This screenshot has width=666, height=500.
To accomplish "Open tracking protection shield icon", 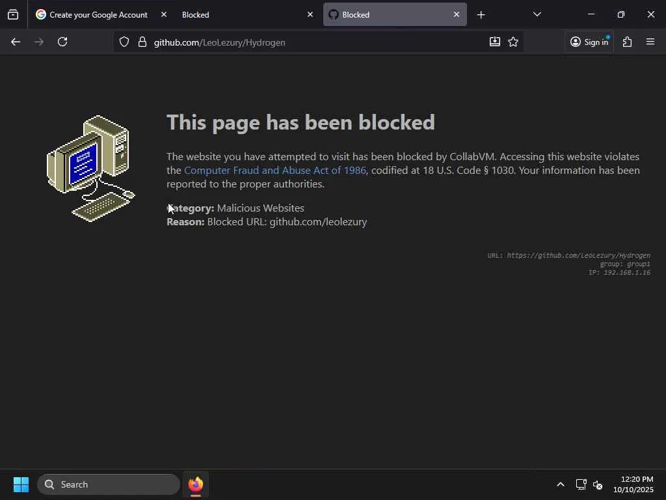I will pyautogui.click(x=124, y=42).
